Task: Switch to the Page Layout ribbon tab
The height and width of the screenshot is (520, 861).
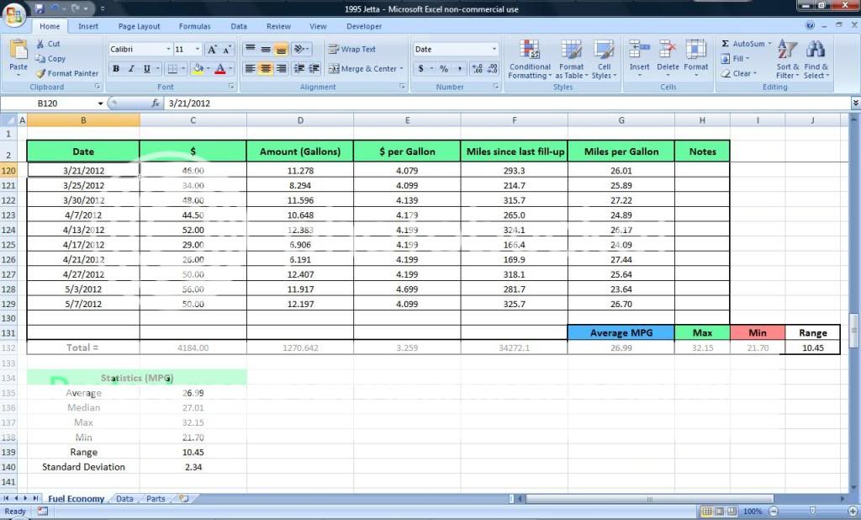Action: pos(139,27)
